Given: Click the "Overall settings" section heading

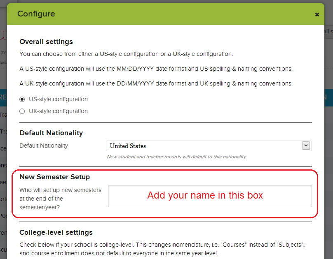Looking at the screenshot, I should click(46, 42).
